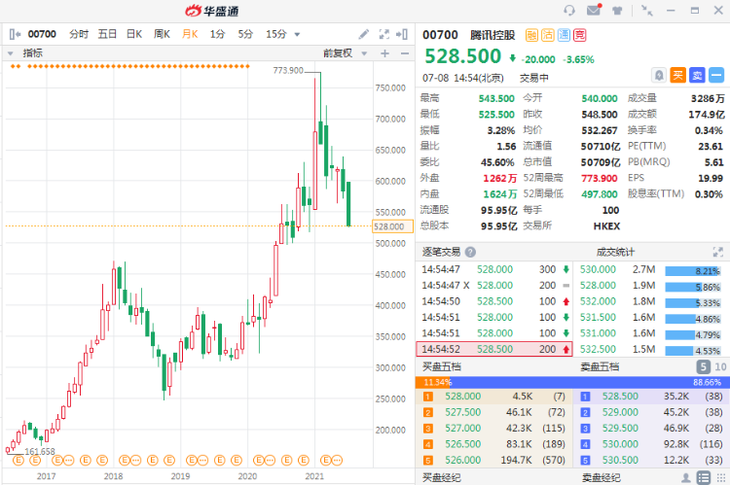730x485 pixels.
Task: Click the 沽 short-sell tag
Action: (x=547, y=35)
